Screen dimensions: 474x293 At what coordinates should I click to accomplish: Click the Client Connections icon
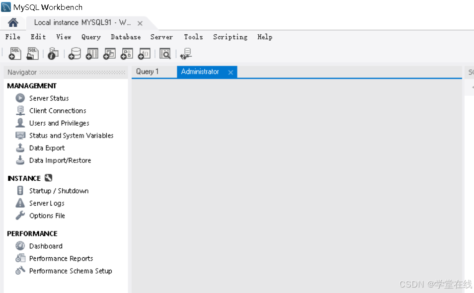coord(20,111)
